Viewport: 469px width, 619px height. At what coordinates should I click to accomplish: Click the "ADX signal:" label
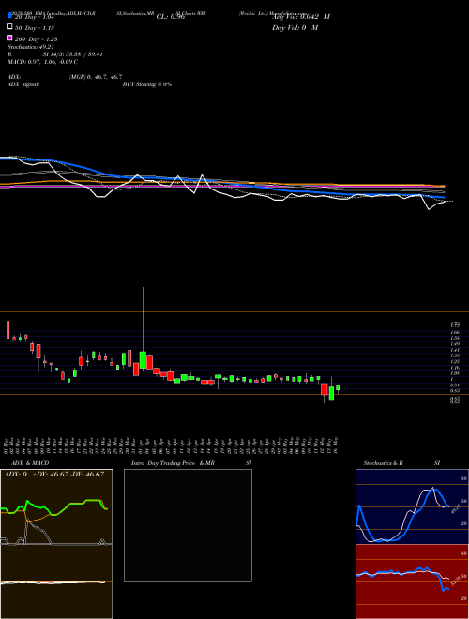click(23, 84)
